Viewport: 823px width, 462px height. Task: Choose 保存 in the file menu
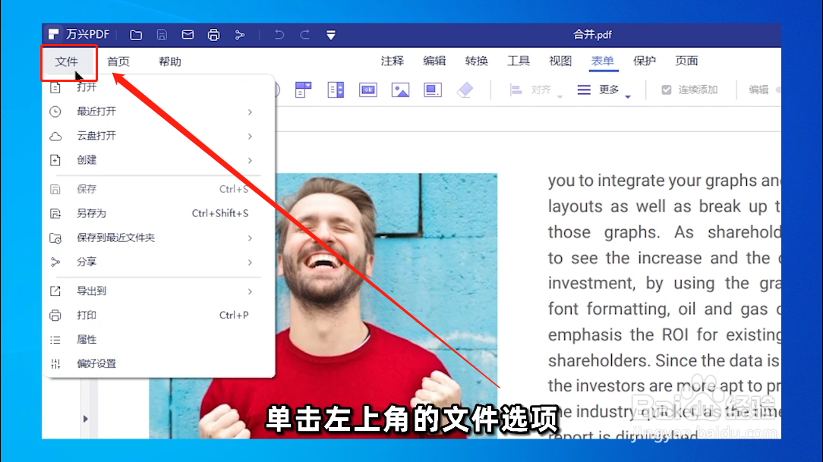point(157,189)
